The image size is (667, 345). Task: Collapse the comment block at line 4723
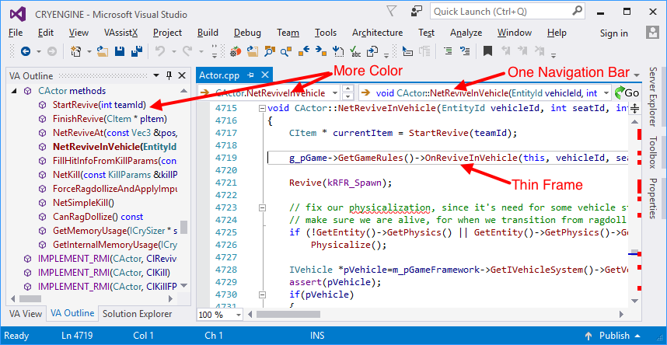[x=262, y=208]
